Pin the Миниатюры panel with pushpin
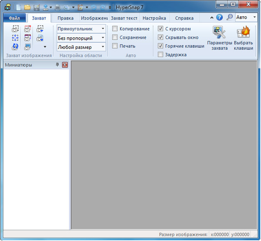The width and height of the screenshot is (261, 241). click(57, 65)
